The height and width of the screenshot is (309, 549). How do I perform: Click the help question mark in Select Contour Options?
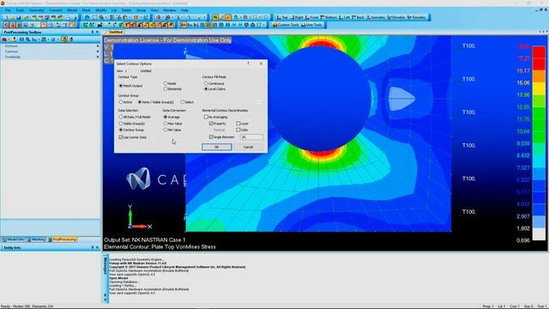pos(248,64)
